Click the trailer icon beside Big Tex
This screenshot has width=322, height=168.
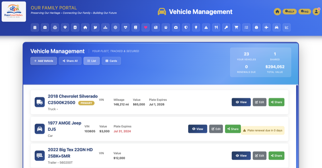[40, 156]
